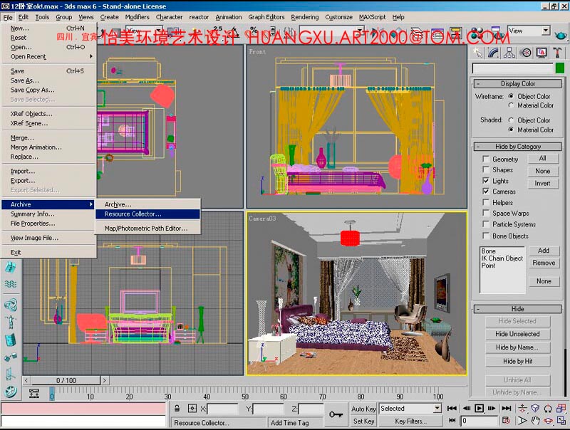Click the green object color swatch

560,68
